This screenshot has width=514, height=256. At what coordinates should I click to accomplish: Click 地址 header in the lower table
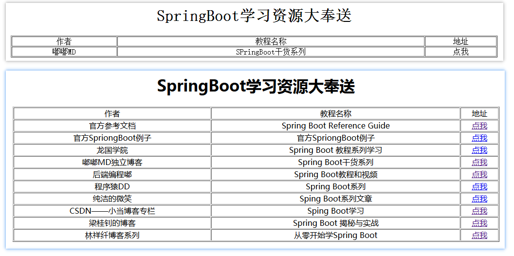[x=479, y=114]
